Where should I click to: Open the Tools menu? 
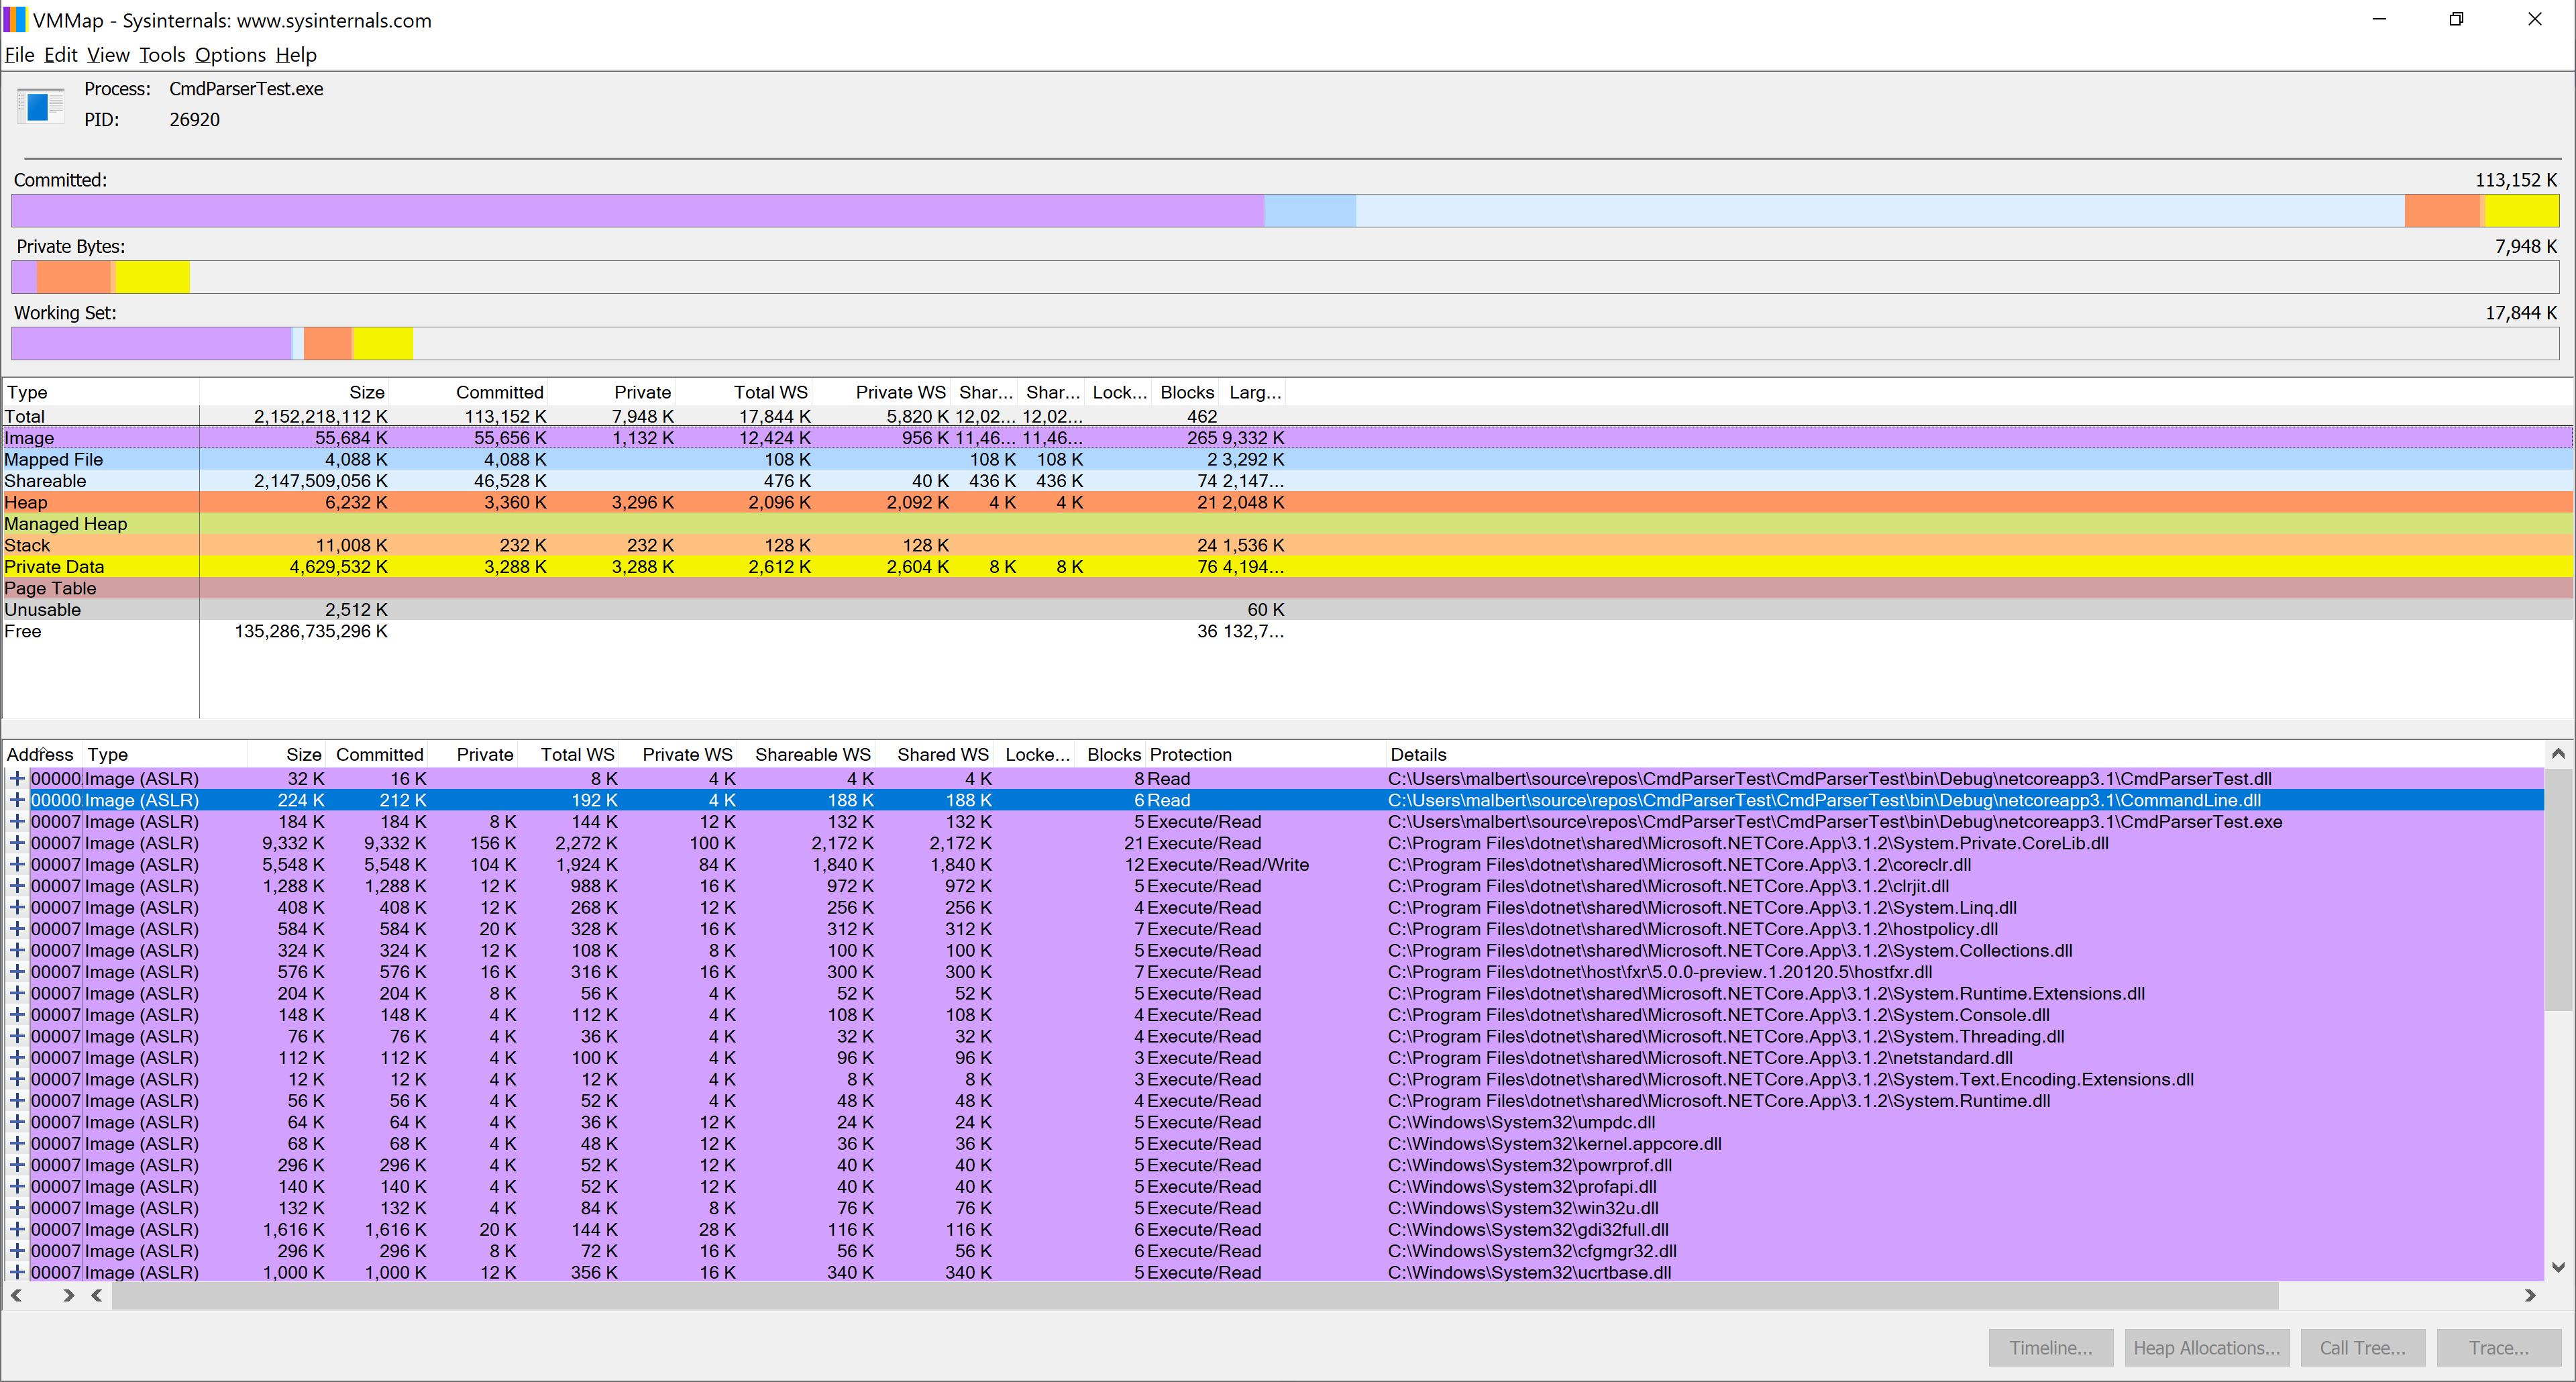[x=162, y=55]
